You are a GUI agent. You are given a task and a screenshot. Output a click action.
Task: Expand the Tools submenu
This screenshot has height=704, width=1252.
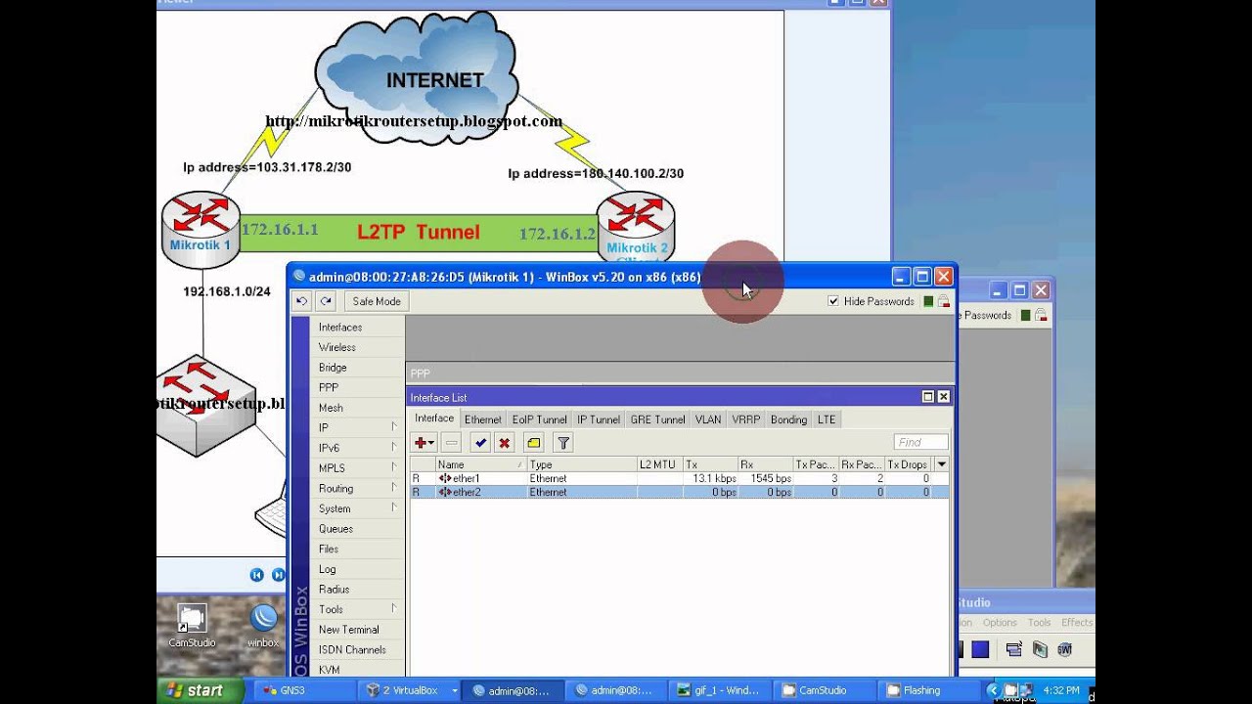394,609
